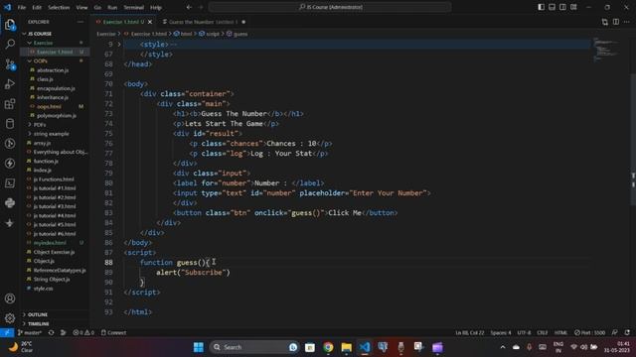636x357 pixels.
Task: Click the Connect status bar button
Action: point(113,333)
